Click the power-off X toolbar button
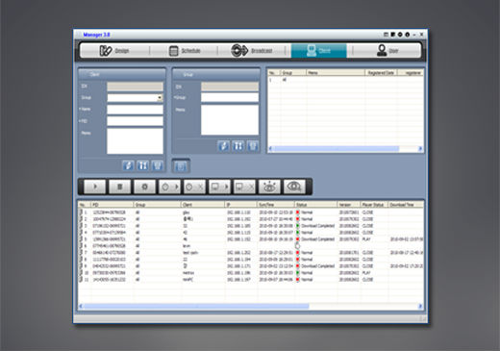This screenshot has width=500, height=351. [194, 187]
